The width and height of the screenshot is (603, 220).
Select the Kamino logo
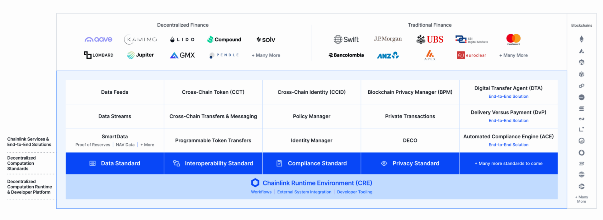[141, 39]
